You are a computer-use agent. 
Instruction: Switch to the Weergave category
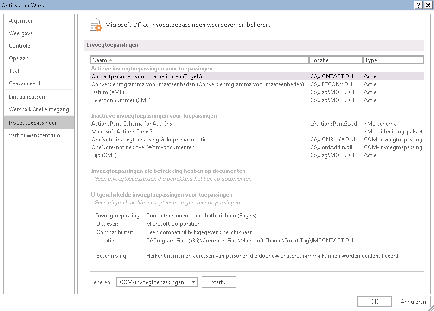coord(21,33)
